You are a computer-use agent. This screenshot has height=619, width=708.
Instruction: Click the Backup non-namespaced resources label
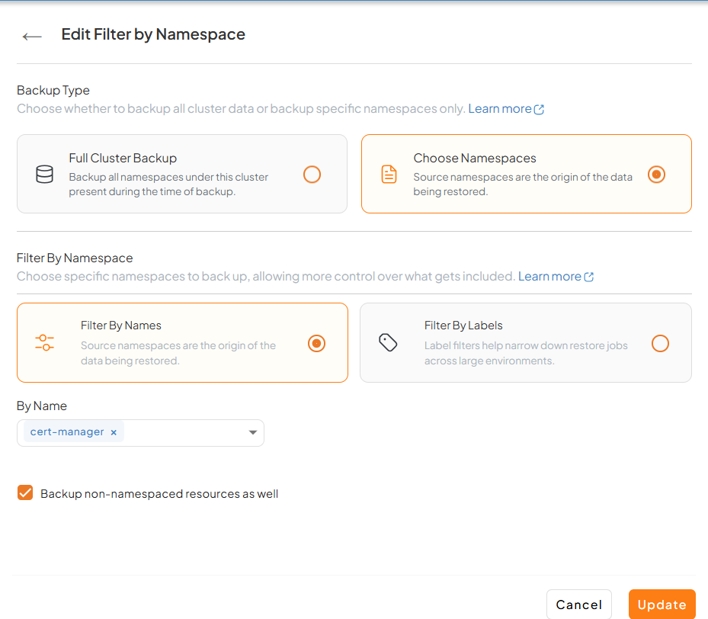(159, 494)
